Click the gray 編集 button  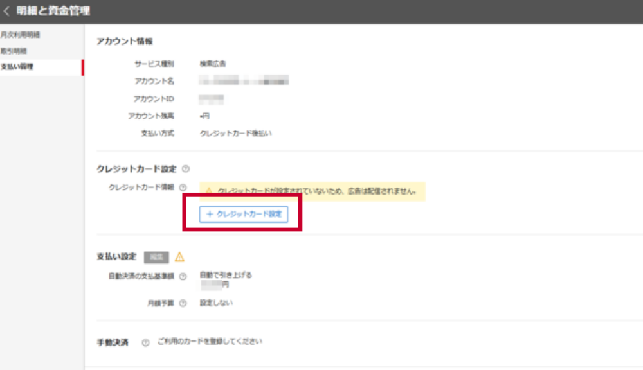[156, 257]
